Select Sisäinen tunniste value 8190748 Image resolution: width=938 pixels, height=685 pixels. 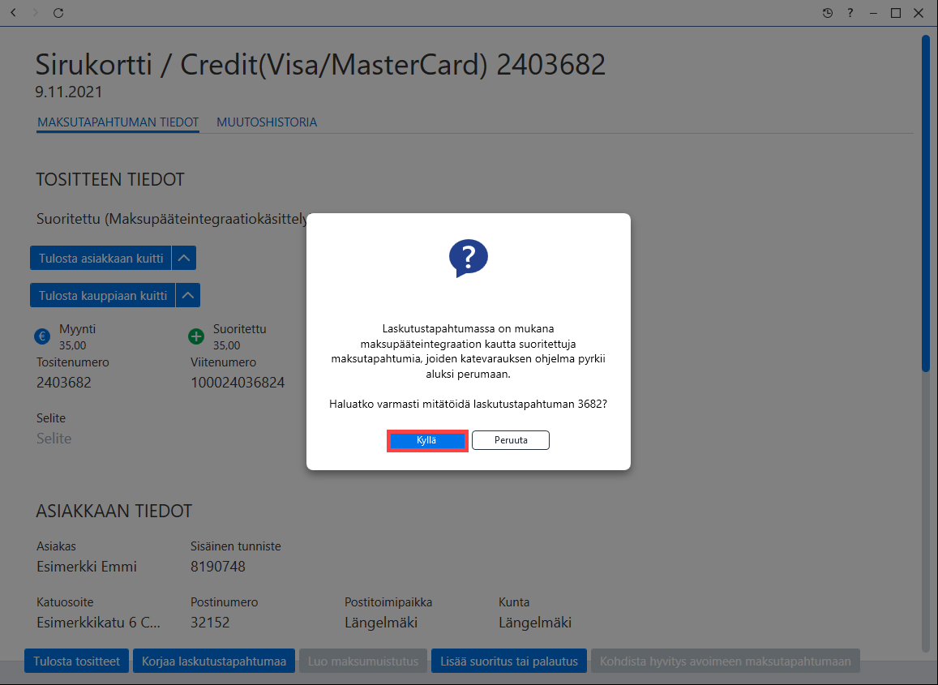click(218, 567)
